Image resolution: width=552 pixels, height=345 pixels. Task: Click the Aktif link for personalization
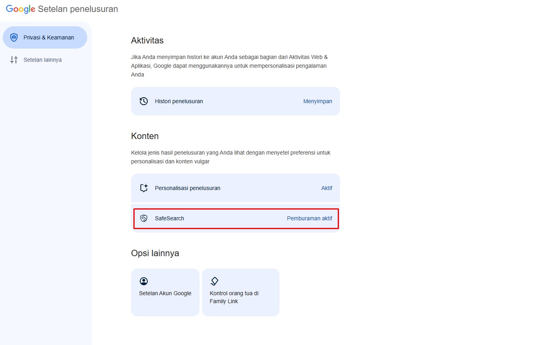[x=327, y=188]
